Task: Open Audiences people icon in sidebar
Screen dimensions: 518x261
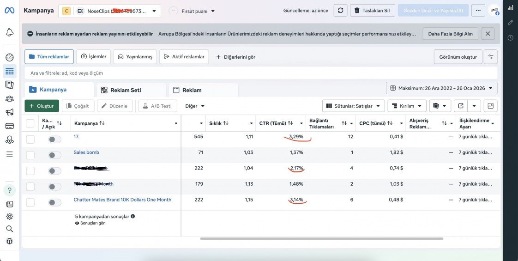Action: pyautogui.click(x=10, y=98)
